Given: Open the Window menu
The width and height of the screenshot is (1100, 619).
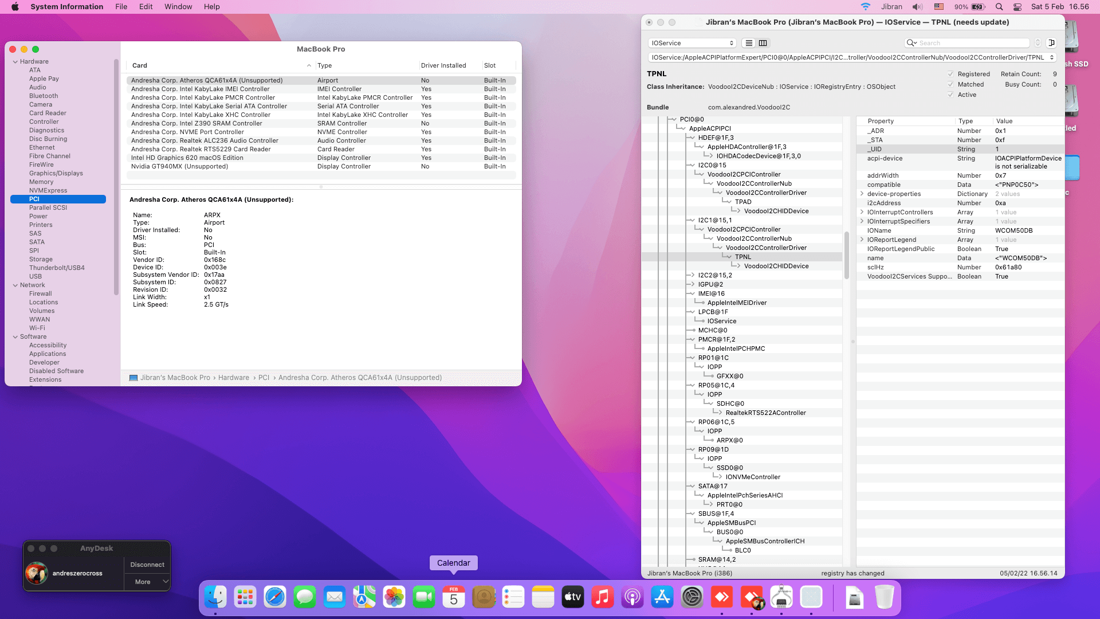Looking at the screenshot, I should coord(178,7).
